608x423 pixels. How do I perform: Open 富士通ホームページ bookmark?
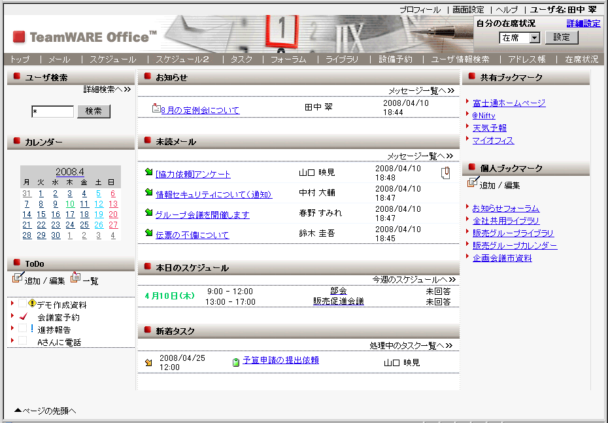pyautogui.click(x=509, y=103)
